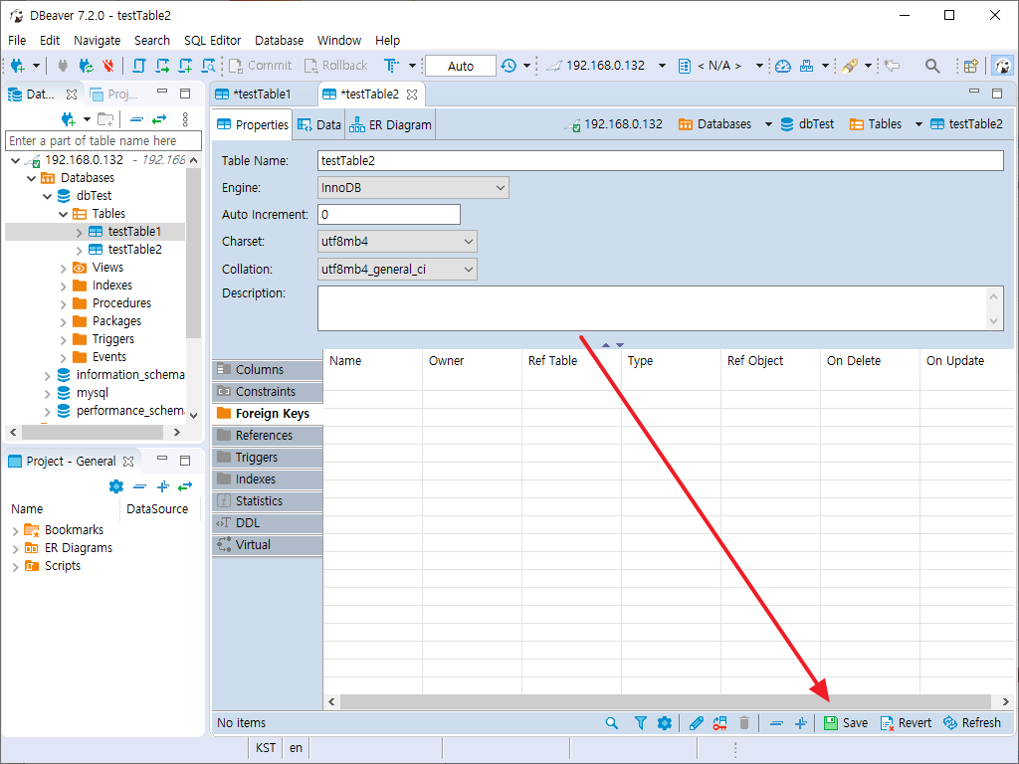The width and height of the screenshot is (1019, 764).
Task: Collapse all in Database Navigator toolbar
Action: (x=136, y=119)
